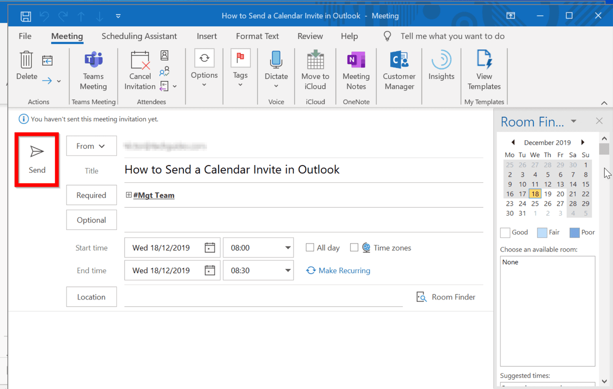Click the Cancel Invitation icon
The height and width of the screenshot is (389, 613).
[x=140, y=71]
